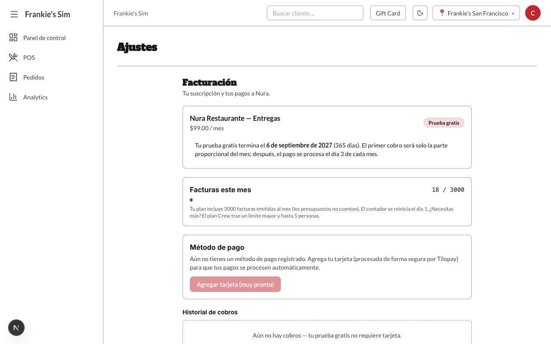Click the Panel de control dashboard icon

pyautogui.click(x=13, y=37)
